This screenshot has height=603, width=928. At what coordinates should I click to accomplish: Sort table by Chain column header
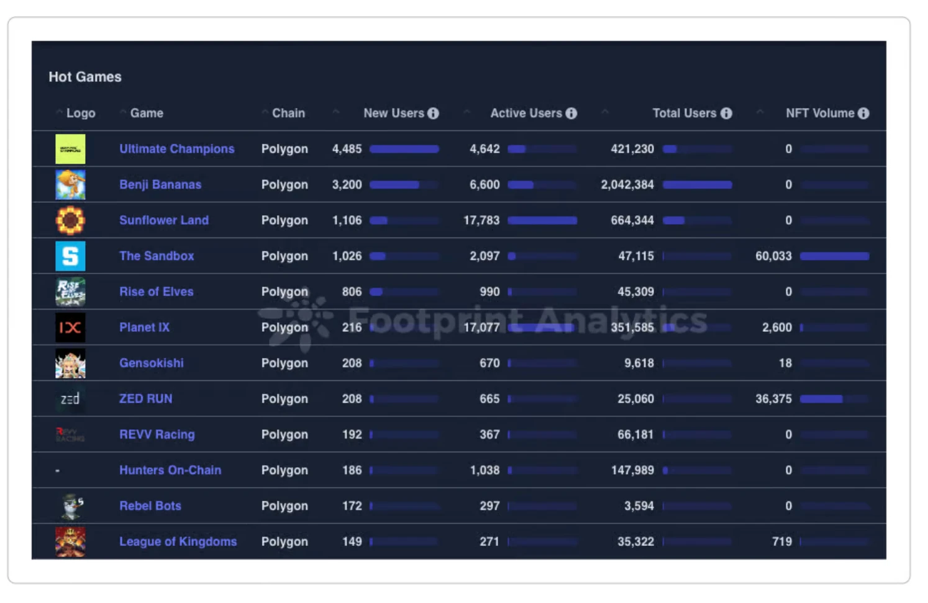288,114
